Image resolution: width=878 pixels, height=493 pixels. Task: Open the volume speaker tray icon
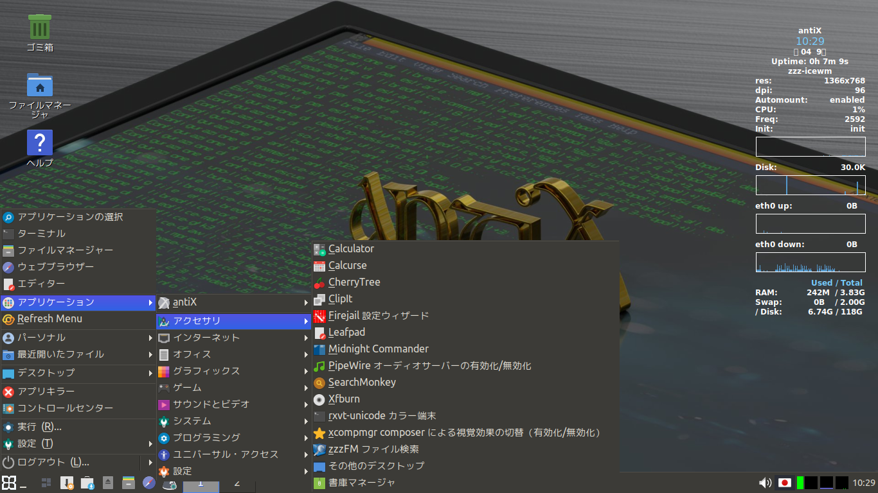(765, 483)
